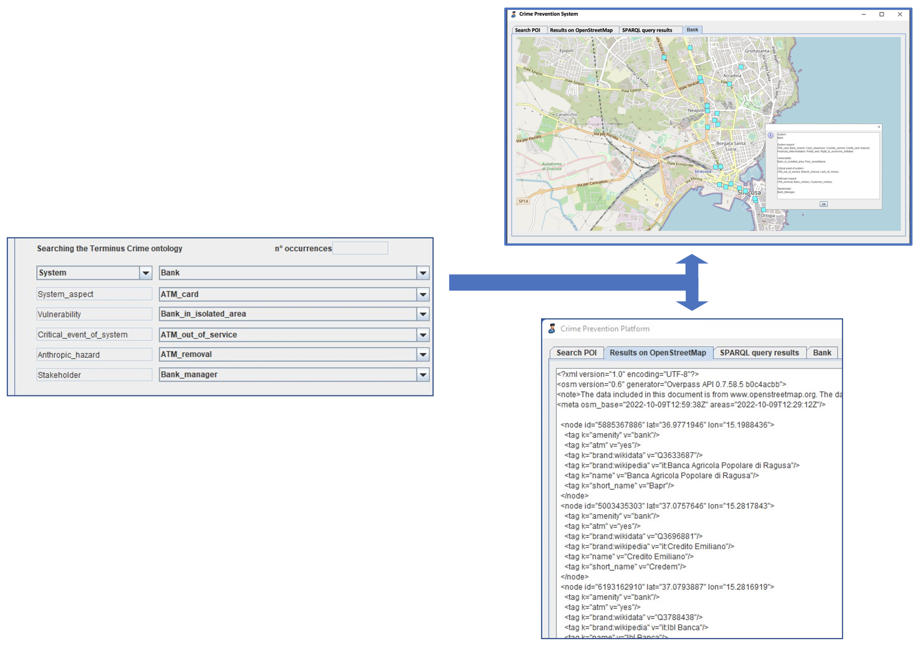Open Search POI tab in the map window
Image resolution: width=917 pixels, height=645 pixels.
[x=527, y=30]
